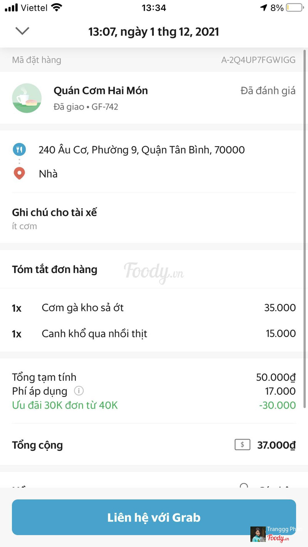308x547 pixels.
Task: Open the Quán Cơm Hai Món restaurant name
Action: [100, 90]
